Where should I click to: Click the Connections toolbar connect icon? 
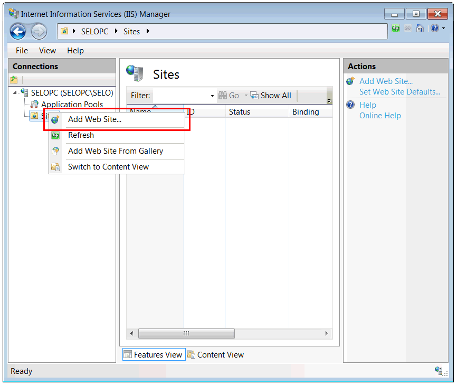tap(14, 79)
